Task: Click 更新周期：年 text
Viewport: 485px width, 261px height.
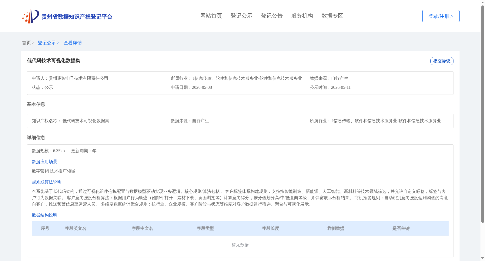Action: 84,151
